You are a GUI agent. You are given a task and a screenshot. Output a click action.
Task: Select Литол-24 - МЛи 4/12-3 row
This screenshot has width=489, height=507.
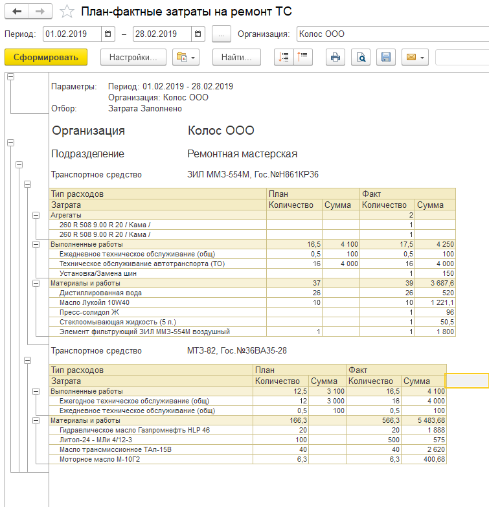point(247,440)
